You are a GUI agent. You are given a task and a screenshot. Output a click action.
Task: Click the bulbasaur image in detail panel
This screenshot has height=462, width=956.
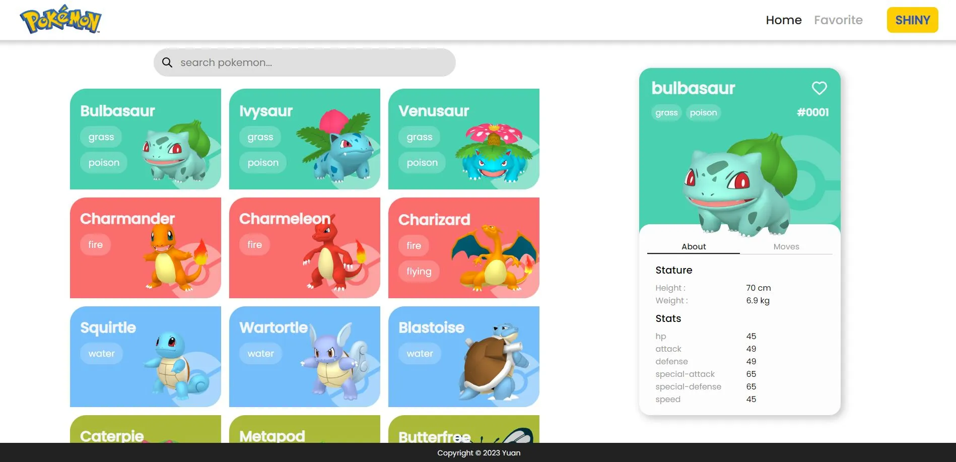pyautogui.click(x=739, y=185)
